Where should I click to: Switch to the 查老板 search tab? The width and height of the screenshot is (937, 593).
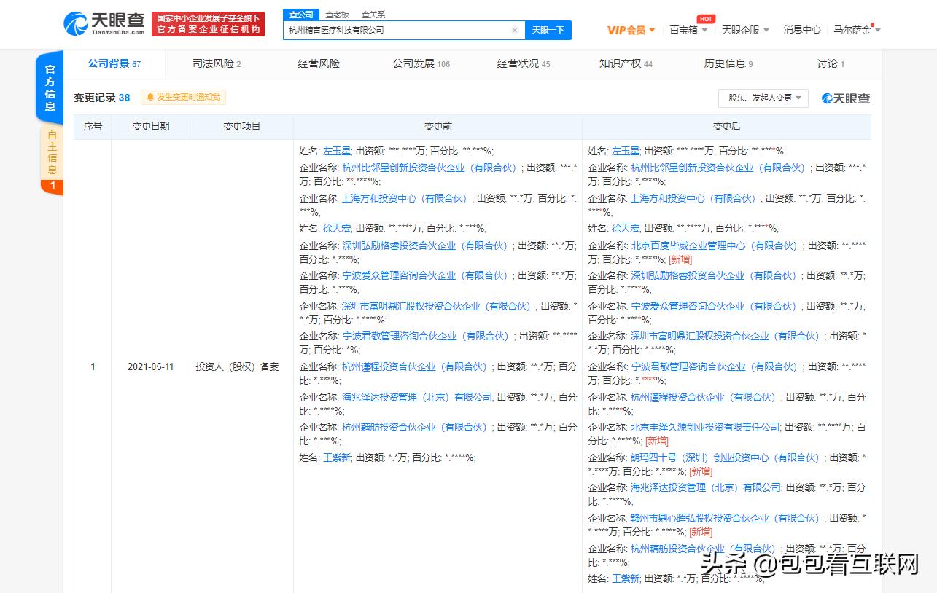337,14
